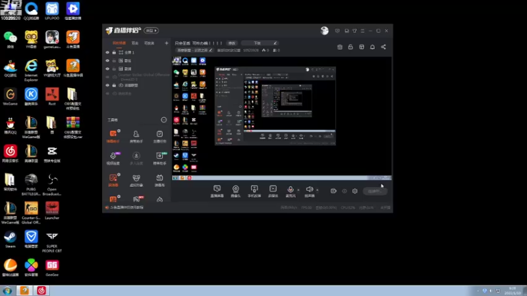The height and width of the screenshot is (296, 527).
Task: Open the hamburger menu in the title bar
Action: pos(362,30)
